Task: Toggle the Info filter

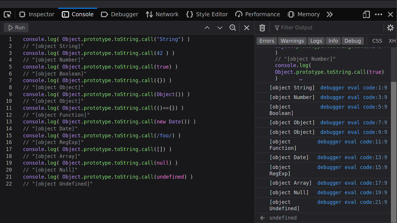Action: coord(333,41)
